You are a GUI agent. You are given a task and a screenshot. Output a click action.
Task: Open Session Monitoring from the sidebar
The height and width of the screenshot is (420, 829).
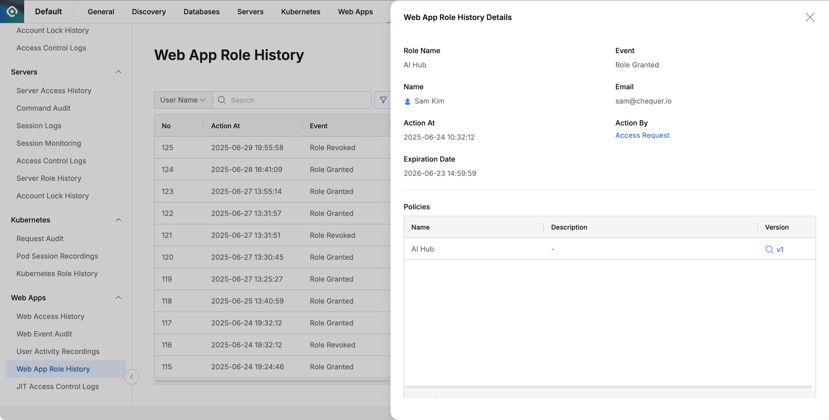[49, 143]
